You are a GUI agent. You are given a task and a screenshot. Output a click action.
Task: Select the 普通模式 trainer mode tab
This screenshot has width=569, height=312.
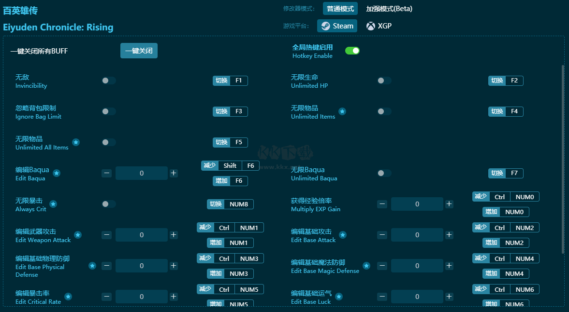tap(340, 9)
